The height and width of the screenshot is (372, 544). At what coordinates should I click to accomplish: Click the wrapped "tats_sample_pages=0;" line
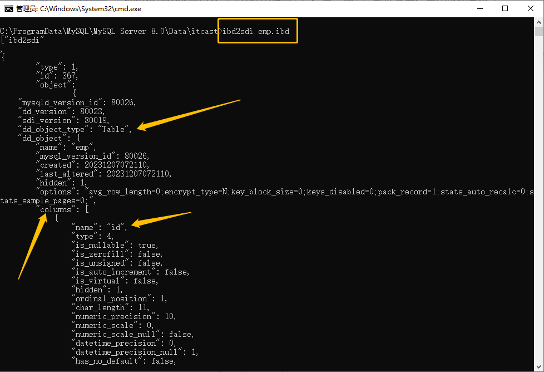(x=48, y=201)
